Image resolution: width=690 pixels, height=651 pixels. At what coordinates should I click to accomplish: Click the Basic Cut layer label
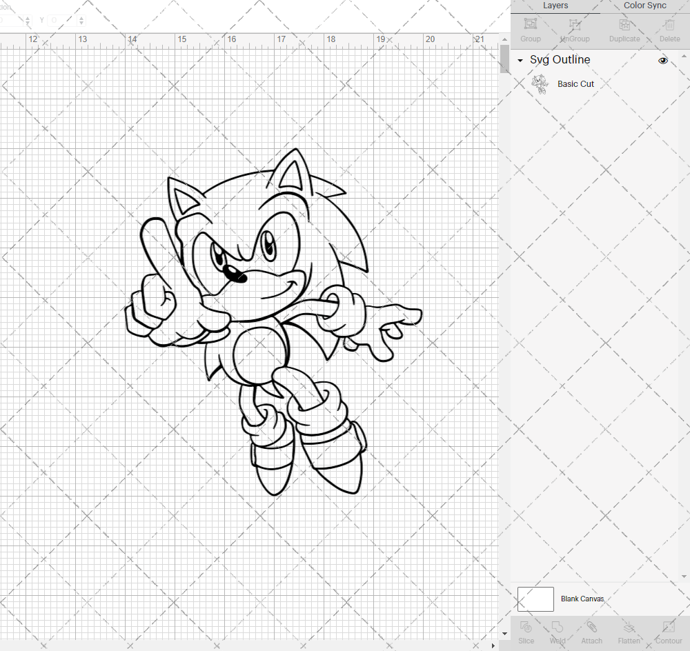575,84
